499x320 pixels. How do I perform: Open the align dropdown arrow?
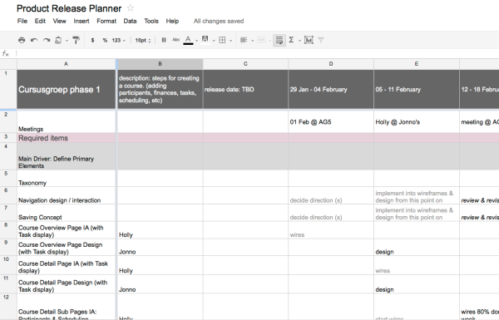point(252,41)
